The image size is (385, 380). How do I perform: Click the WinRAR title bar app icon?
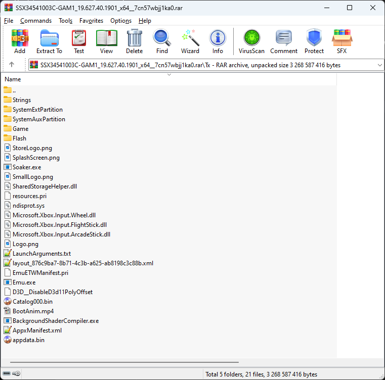tap(9, 8)
